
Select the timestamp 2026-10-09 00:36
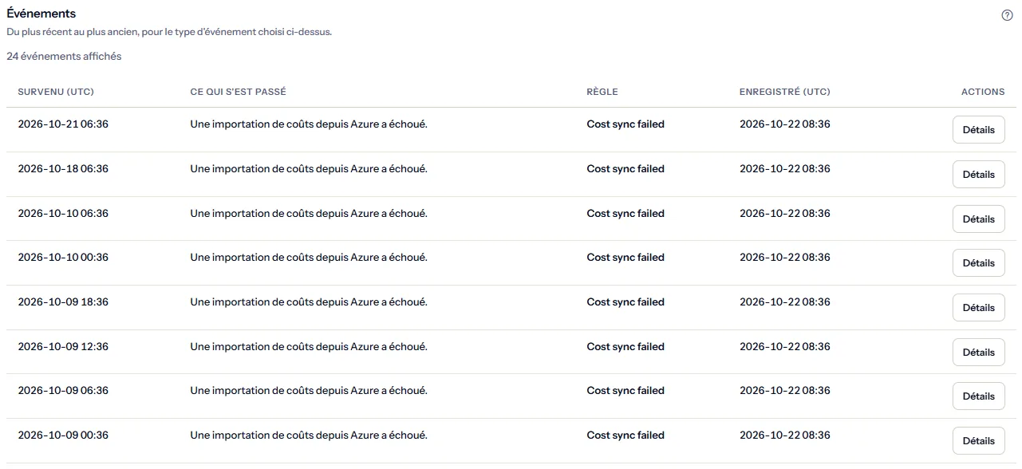[x=63, y=436]
